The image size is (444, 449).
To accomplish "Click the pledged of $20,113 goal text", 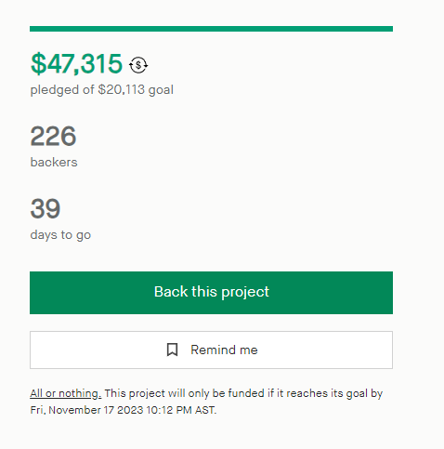I will click(x=102, y=90).
